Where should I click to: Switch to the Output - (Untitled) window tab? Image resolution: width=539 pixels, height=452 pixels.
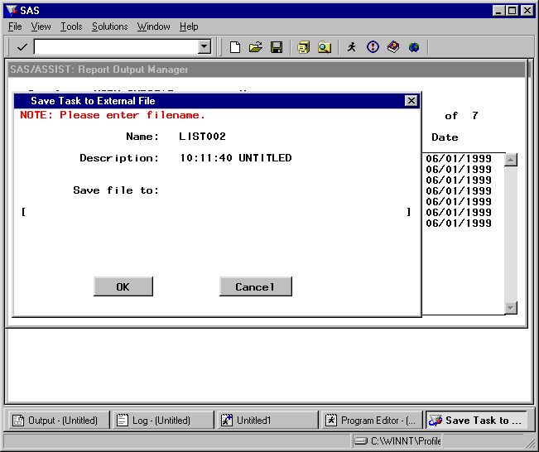[x=57, y=421]
